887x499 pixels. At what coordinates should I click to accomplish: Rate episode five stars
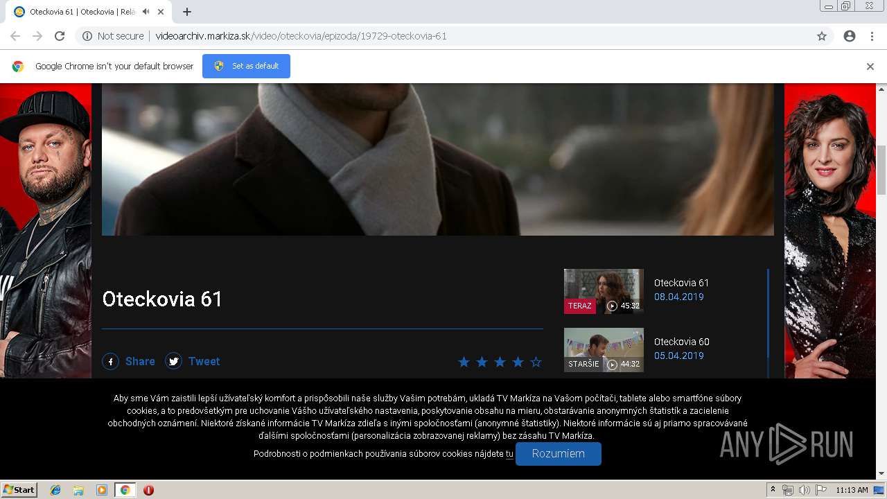coord(536,362)
